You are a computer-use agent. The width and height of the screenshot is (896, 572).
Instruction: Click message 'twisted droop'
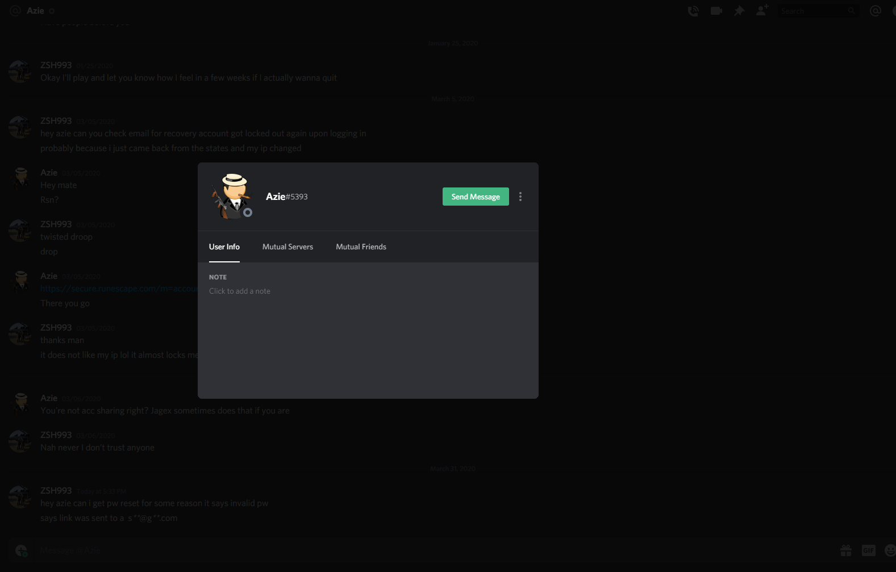(x=66, y=237)
